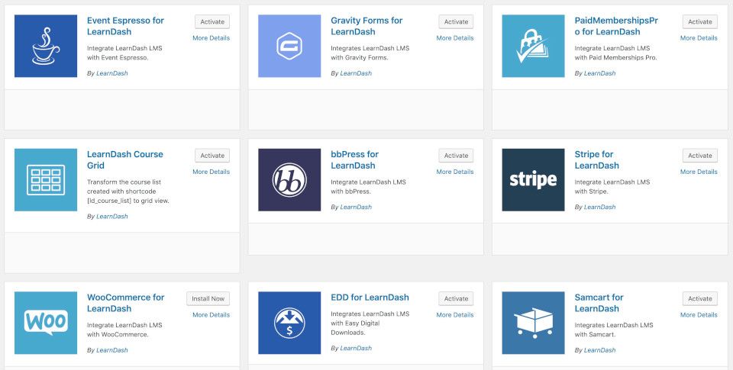733x370 pixels.
Task: Click 'Integrates LearnDash LMS with Samcart.' text
Action: point(614,330)
